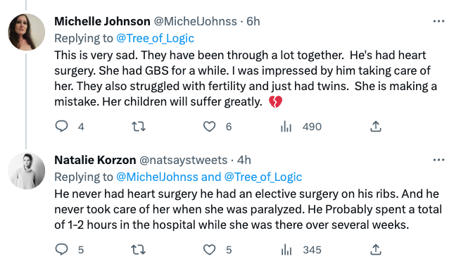This screenshot has width=454, height=264.
Task: Open Michelle Johnson's profile picture
Action: pyautogui.click(x=26, y=32)
